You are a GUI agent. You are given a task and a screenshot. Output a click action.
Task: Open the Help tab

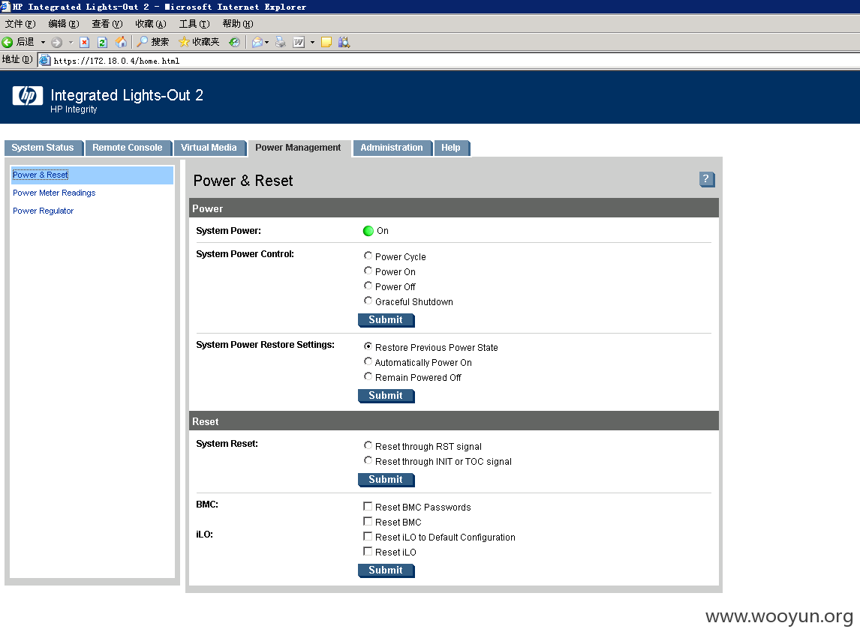click(x=452, y=148)
